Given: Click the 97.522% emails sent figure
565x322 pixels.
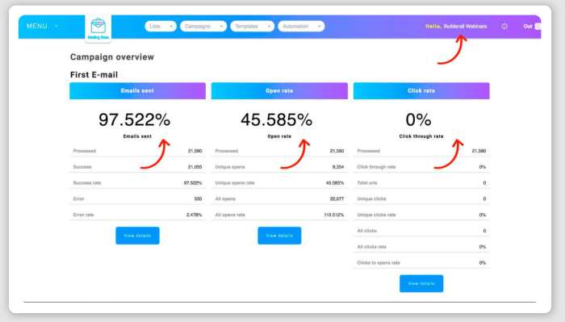Looking at the screenshot, I should pyautogui.click(x=135, y=119).
